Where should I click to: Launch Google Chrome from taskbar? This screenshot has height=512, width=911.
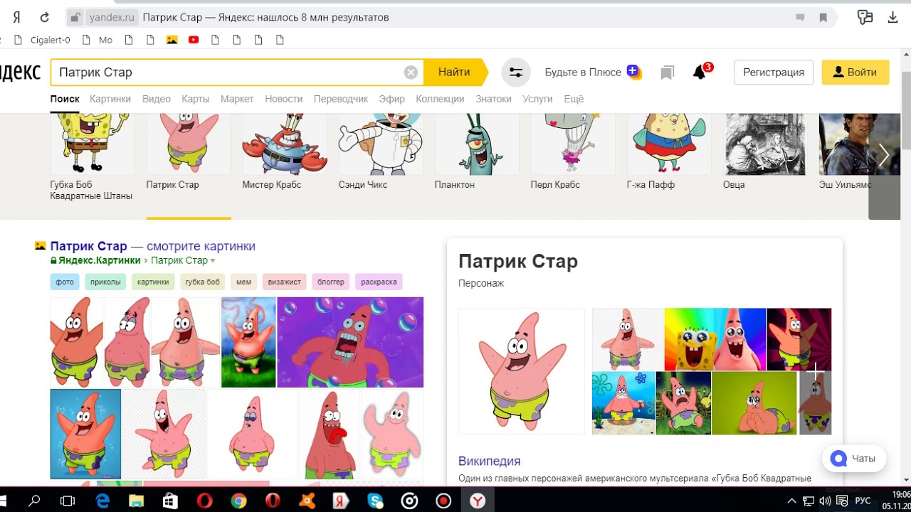coord(238,501)
